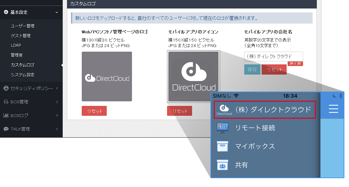This screenshot has width=349, height=187.
Task: Open LDAP settings in the sidebar
Action: (16, 45)
